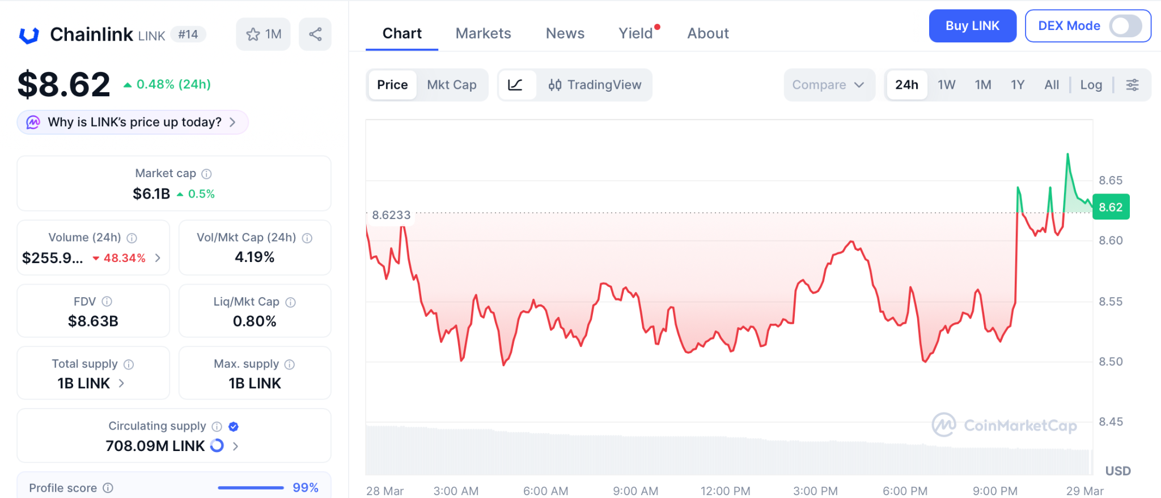This screenshot has height=498, width=1161.
Task: Open the News tab
Action: pyautogui.click(x=565, y=33)
